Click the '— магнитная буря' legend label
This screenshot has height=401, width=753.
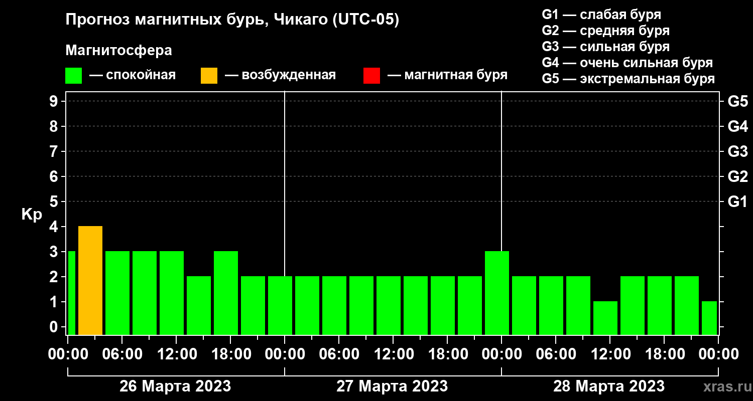click(x=448, y=75)
